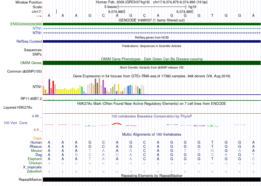Click the tall red PhyloP conservation peak
This screenshot has height=186, width=261.
[117, 124]
